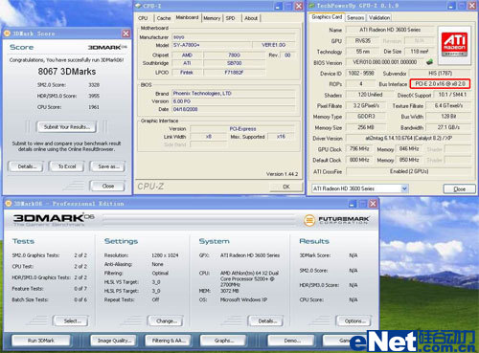Viewport: 479px width, 353px height.
Task: Click the BIOS Brand Phoenix Technologies field
Action: point(234,94)
